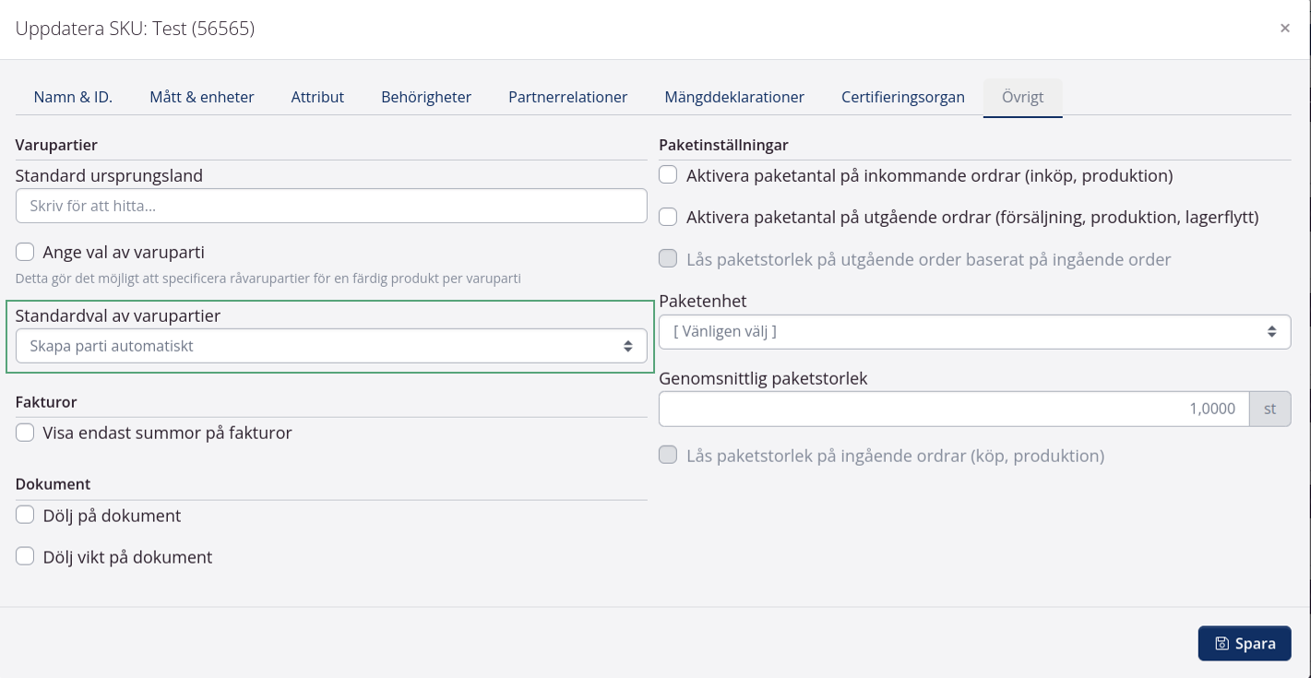1311x678 pixels.
Task: Enable paketantal på utgående ordrar
Action: [x=668, y=218]
